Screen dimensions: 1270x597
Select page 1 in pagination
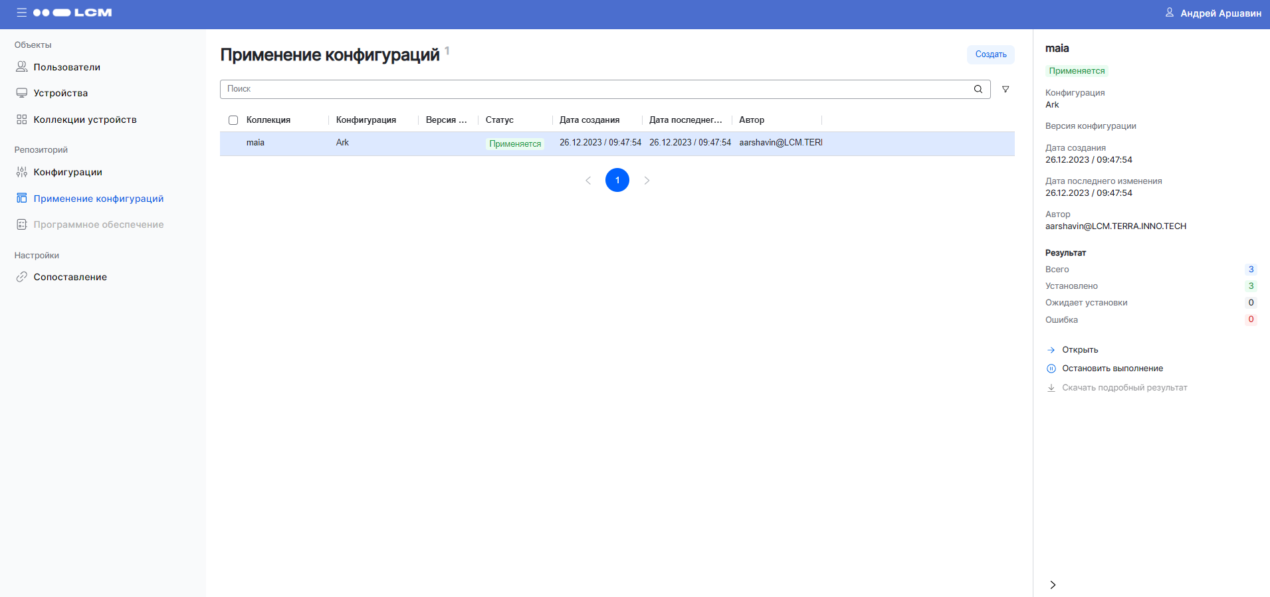(x=617, y=180)
